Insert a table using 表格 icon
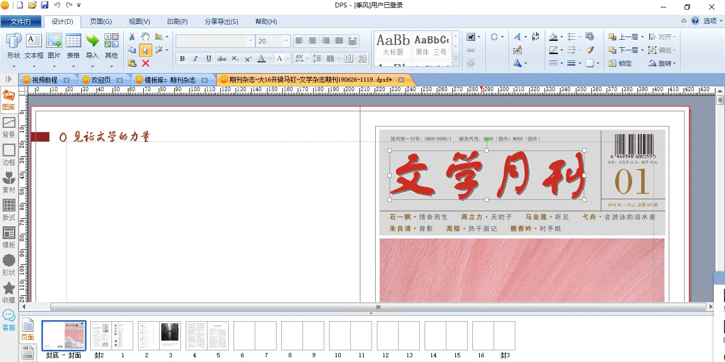 click(73, 41)
